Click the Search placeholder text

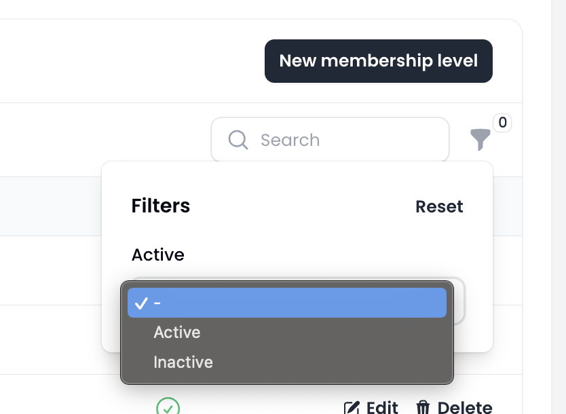pos(290,140)
